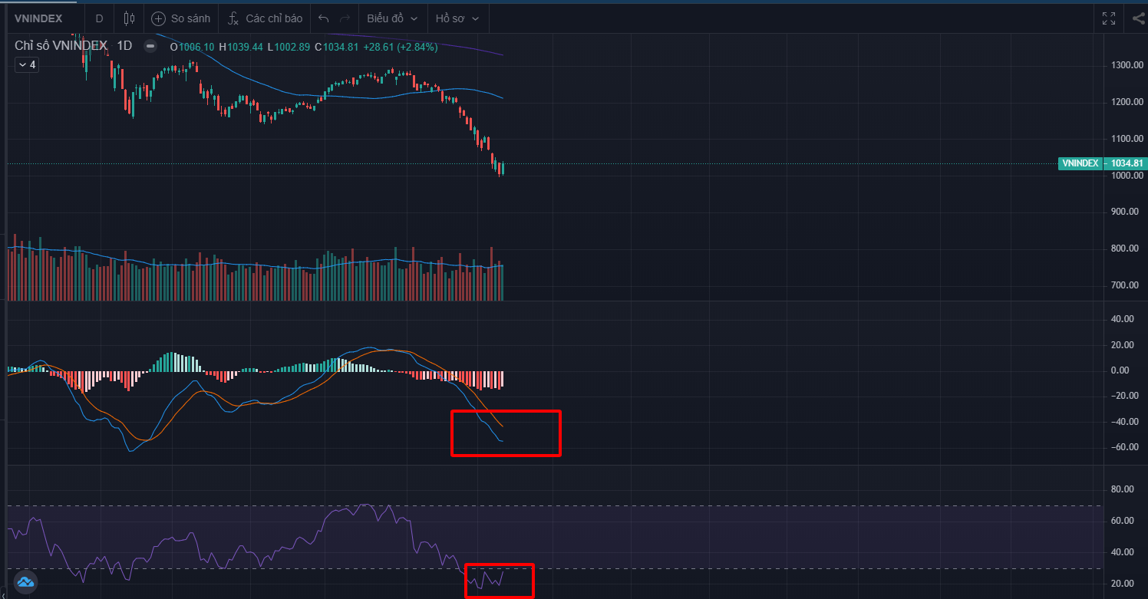This screenshot has width=1148, height=599.
Task: Change the D timeframe interval
Action: click(x=99, y=18)
